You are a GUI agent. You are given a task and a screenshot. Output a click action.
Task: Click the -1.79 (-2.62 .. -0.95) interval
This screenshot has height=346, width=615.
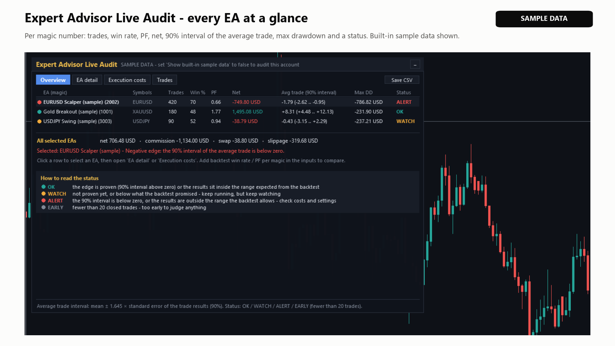[303, 102]
